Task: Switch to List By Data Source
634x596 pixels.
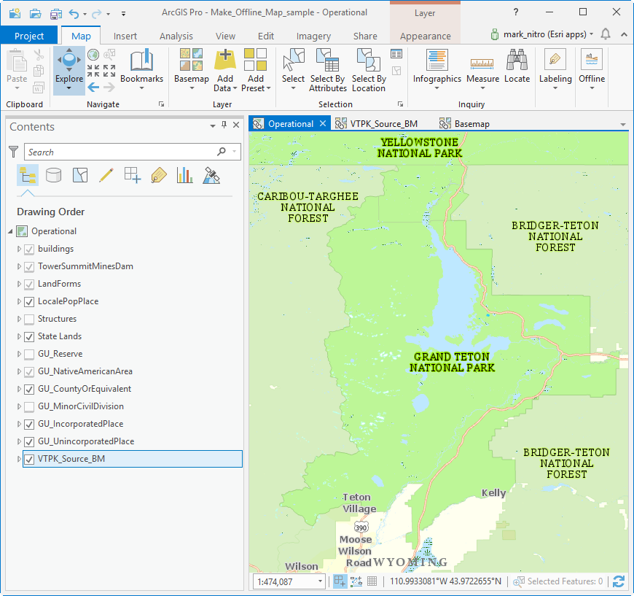Action: (x=53, y=175)
